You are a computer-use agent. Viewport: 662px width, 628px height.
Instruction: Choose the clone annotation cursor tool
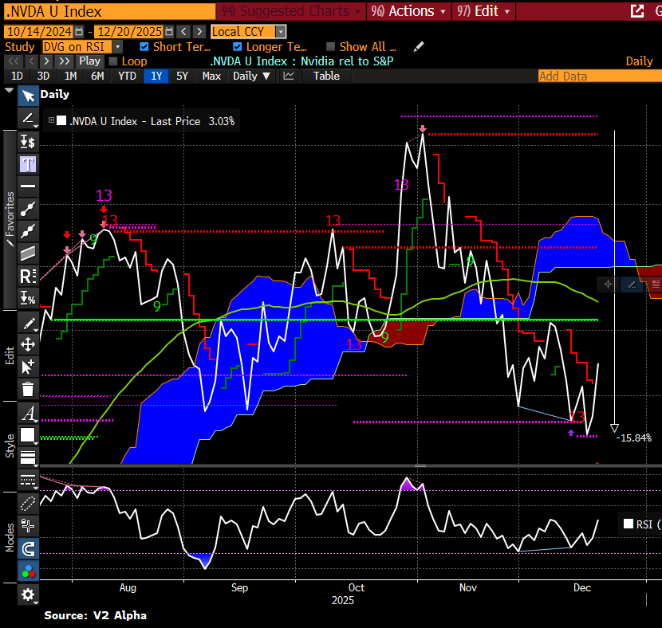[x=28, y=367]
